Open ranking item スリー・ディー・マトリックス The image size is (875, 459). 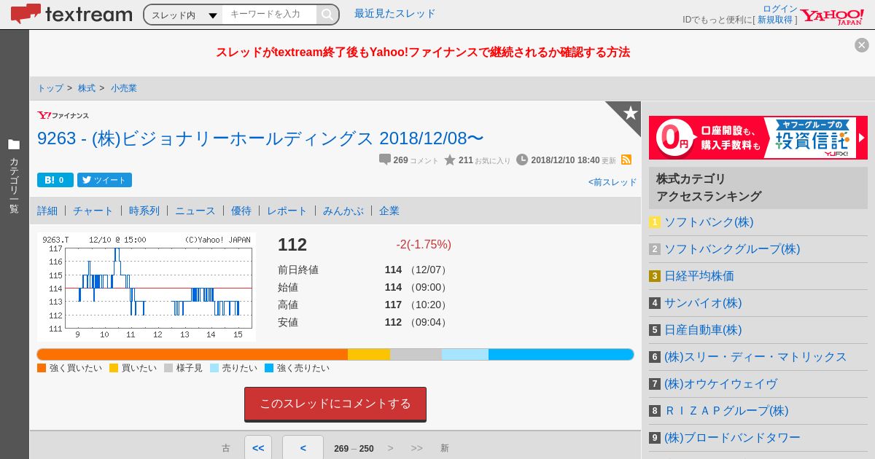point(755,357)
